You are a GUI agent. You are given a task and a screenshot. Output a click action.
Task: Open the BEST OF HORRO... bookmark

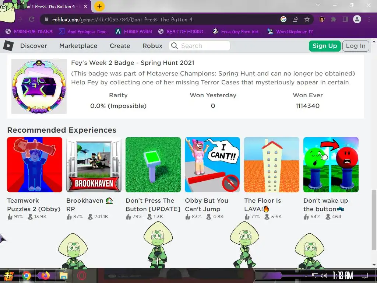click(182, 32)
